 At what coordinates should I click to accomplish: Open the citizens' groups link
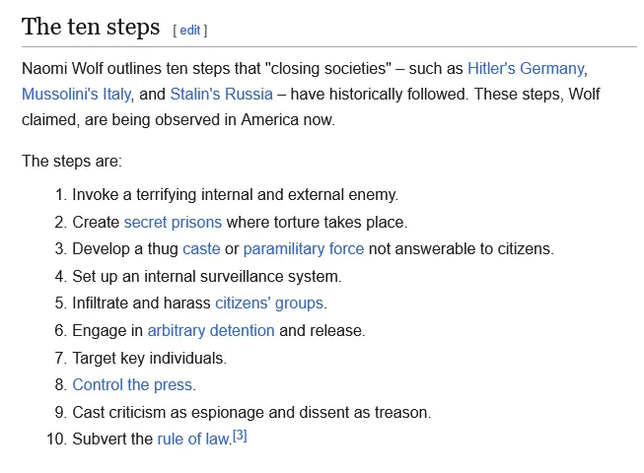click(x=269, y=303)
